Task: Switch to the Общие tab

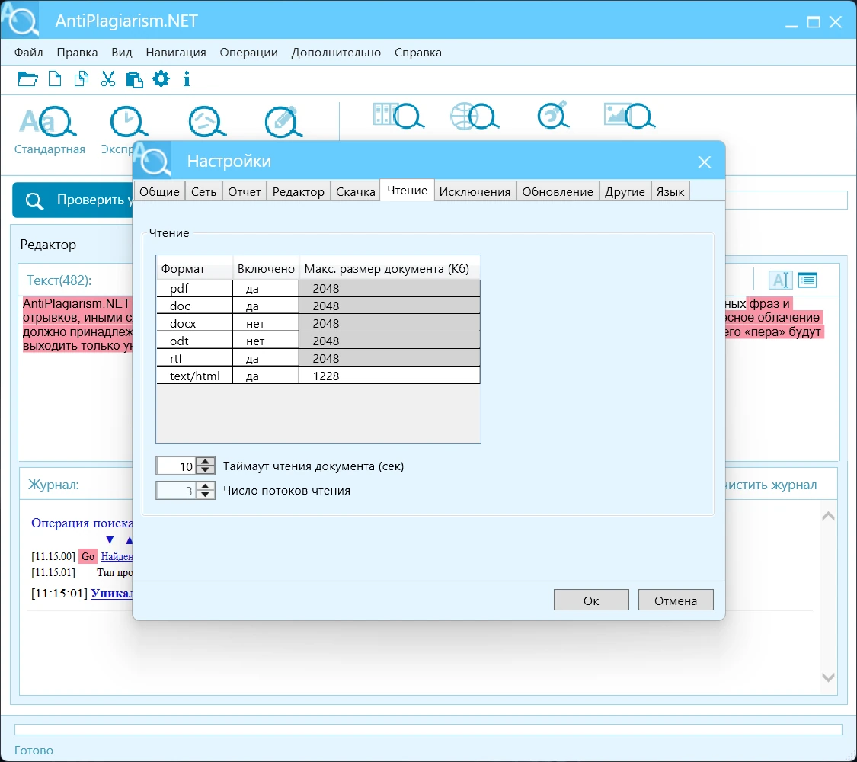Action: tap(159, 191)
